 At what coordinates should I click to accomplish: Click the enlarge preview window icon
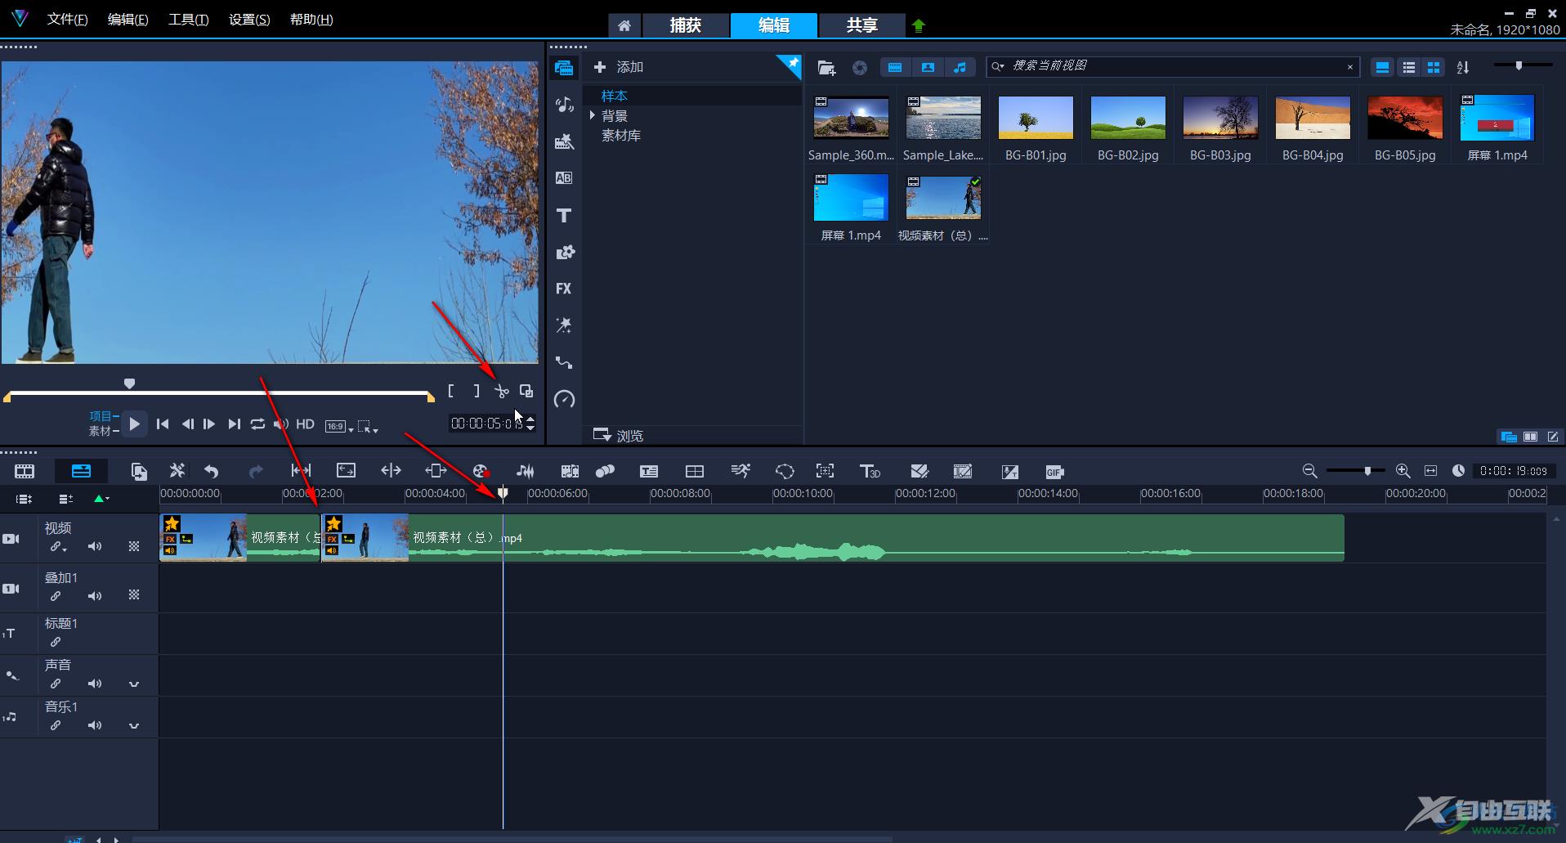(526, 392)
